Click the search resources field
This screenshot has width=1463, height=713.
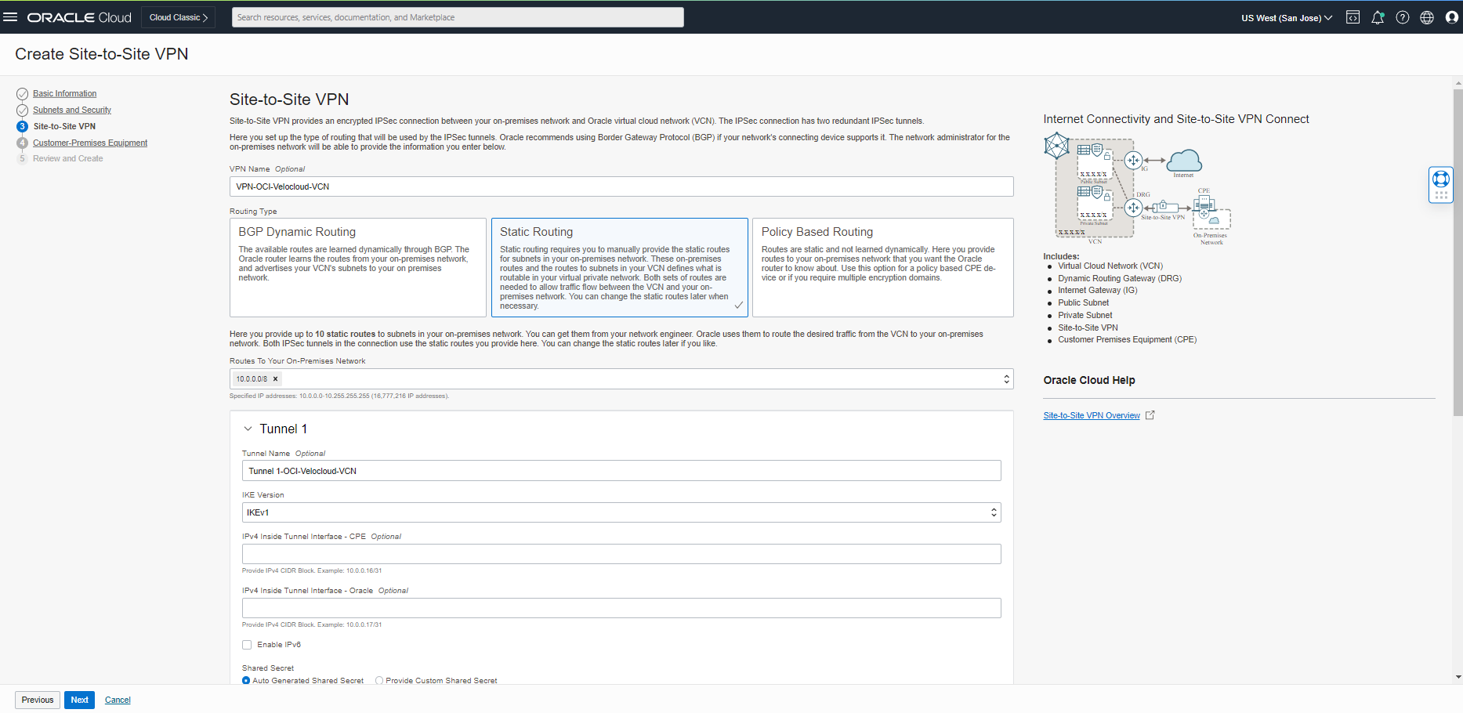[458, 17]
